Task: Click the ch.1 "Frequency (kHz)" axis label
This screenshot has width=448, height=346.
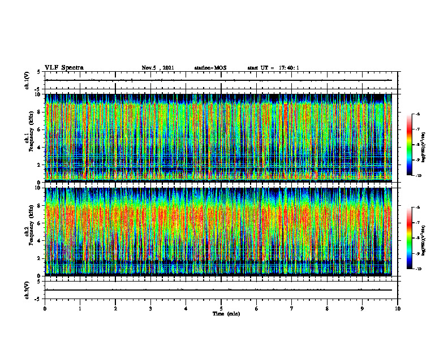Action: (31, 131)
